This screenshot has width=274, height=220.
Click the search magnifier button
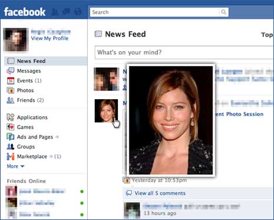[x=223, y=12]
